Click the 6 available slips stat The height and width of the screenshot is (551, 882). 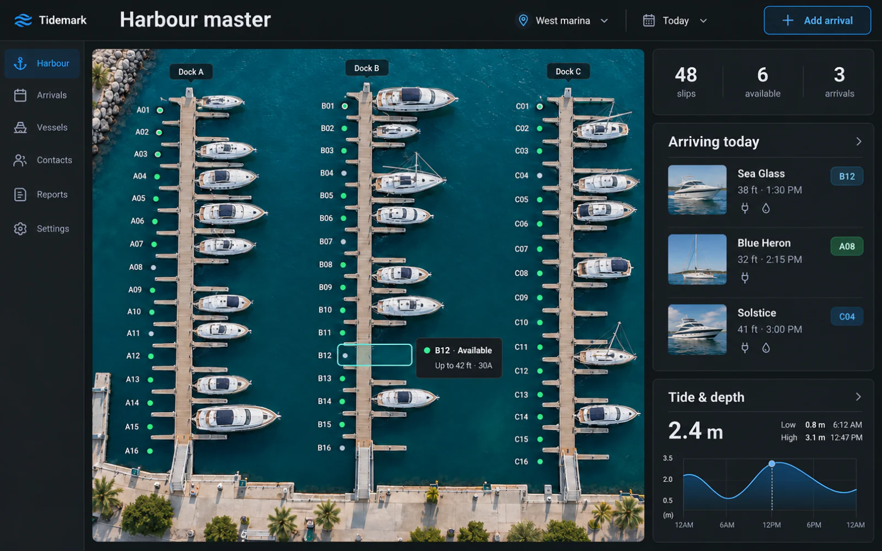[762, 82]
